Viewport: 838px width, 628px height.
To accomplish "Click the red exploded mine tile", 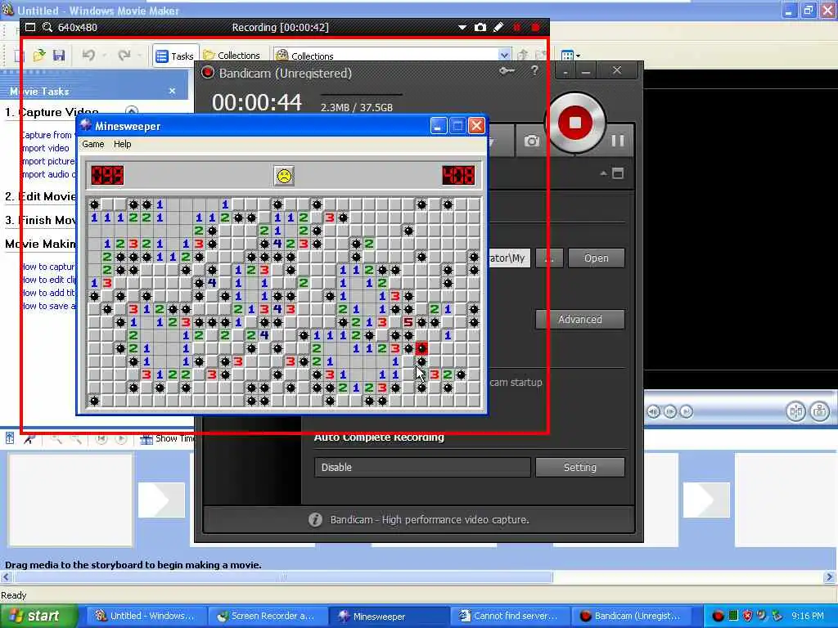I will (421, 348).
